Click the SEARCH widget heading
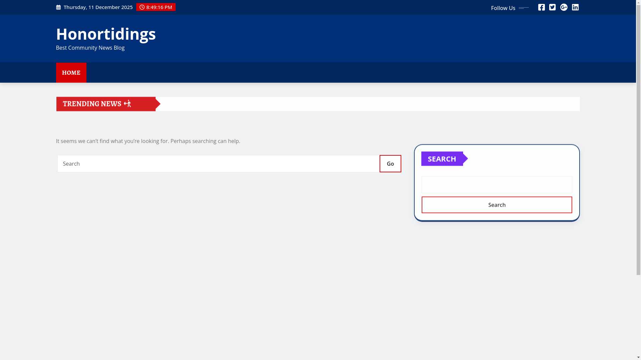The height and width of the screenshot is (360, 641). click(442, 159)
